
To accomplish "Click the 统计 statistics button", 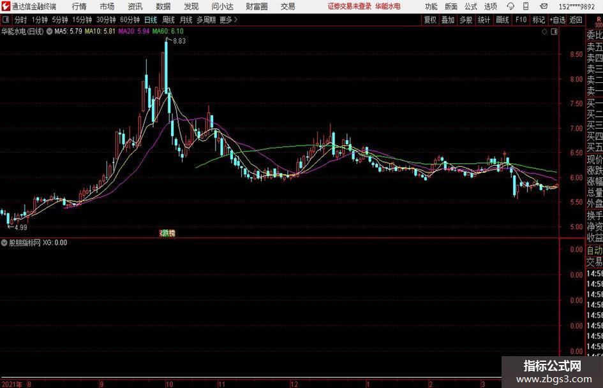I will pyautogui.click(x=484, y=20).
